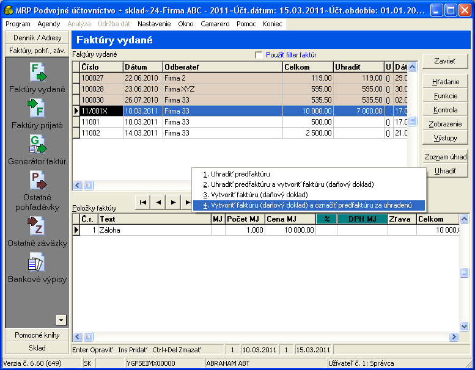Click Celkom column header in invoice list
The width and height of the screenshot is (475, 370).
pyautogui.click(x=307, y=67)
